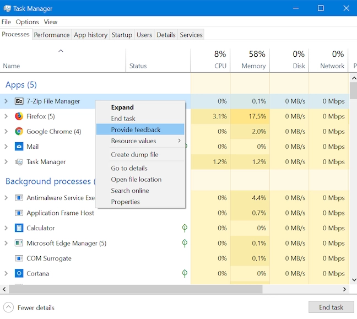The width and height of the screenshot is (357, 319).
Task: Open the Options menu
Action: 27,22
